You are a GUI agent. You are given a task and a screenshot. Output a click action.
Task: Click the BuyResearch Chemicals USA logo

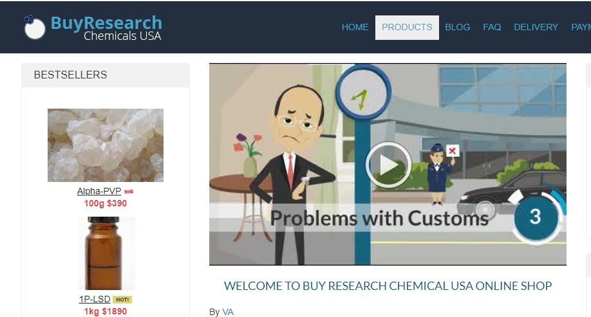[x=93, y=28]
